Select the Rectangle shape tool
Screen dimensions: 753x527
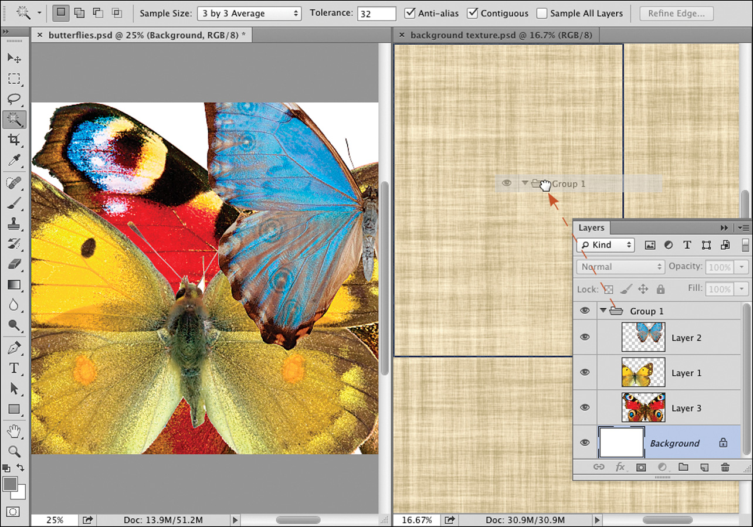click(x=14, y=409)
